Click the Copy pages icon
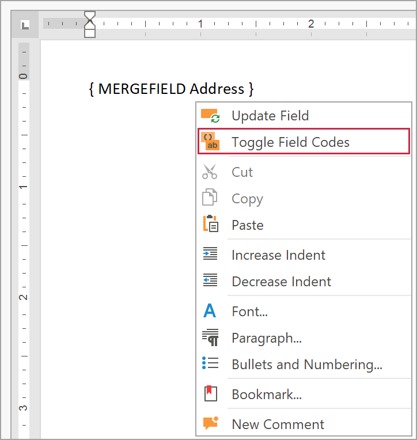The height and width of the screenshot is (440, 417). (210, 199)
